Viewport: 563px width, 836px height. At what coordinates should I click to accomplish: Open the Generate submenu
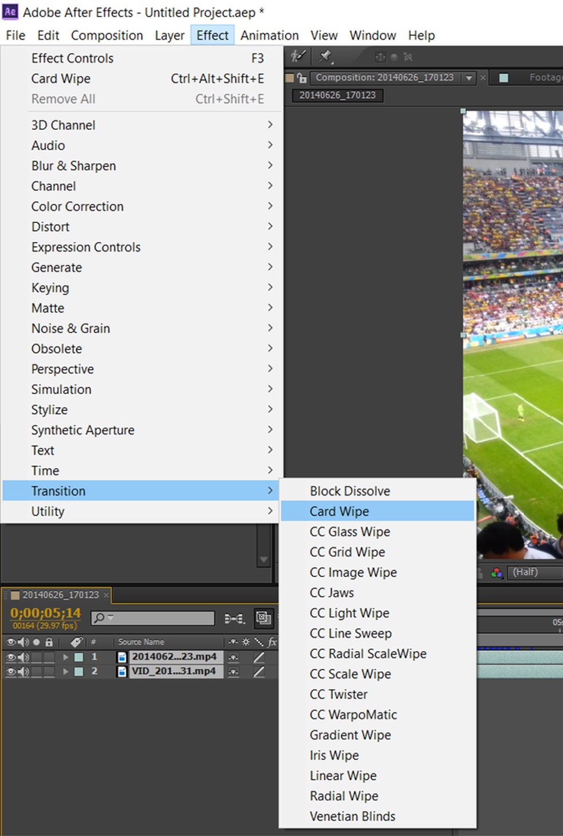tap(142, 267)
